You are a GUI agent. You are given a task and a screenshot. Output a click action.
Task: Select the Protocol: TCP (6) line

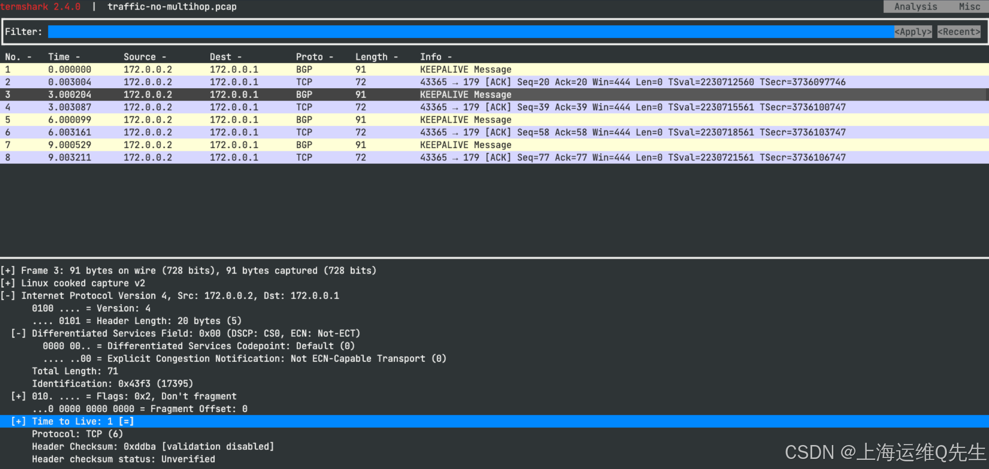pos(77,434)
